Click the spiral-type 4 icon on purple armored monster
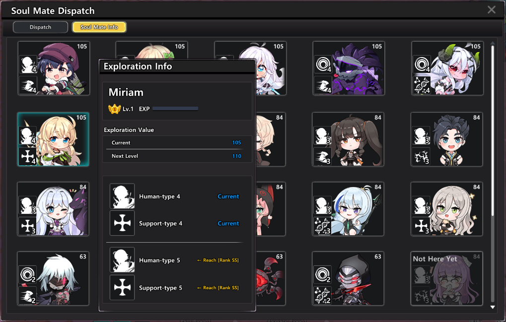 323,64
